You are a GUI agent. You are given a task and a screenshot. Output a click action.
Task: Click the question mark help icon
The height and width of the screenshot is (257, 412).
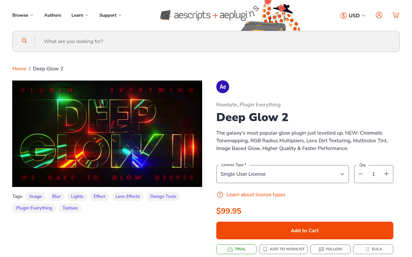click(220, 194)
